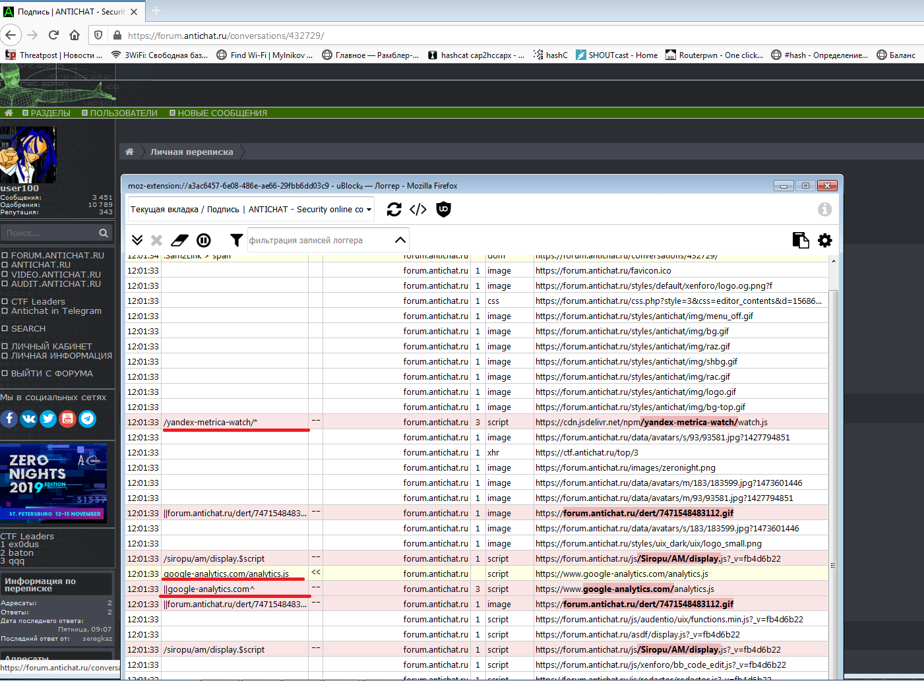Open uBlock dashboard via shield icon
Screen dimensions: 924x681
coord(443,210)
